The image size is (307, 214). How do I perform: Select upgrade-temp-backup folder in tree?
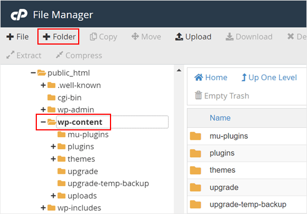click(108, 183)
